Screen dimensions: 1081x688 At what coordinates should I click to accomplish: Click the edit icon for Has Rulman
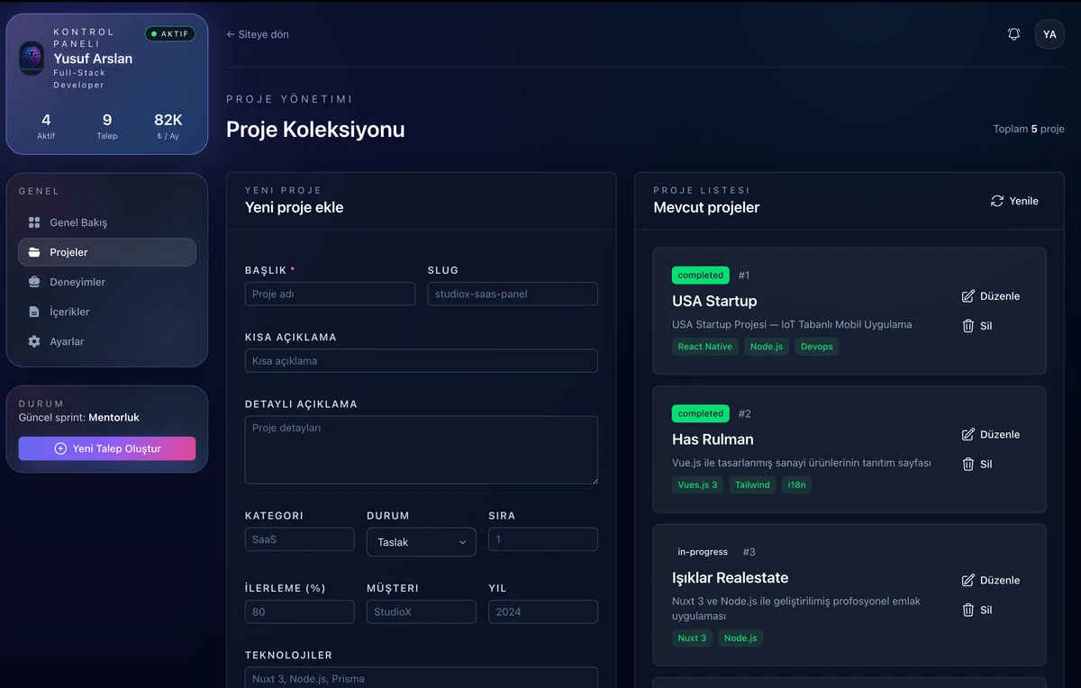click(x=968, y=435)
